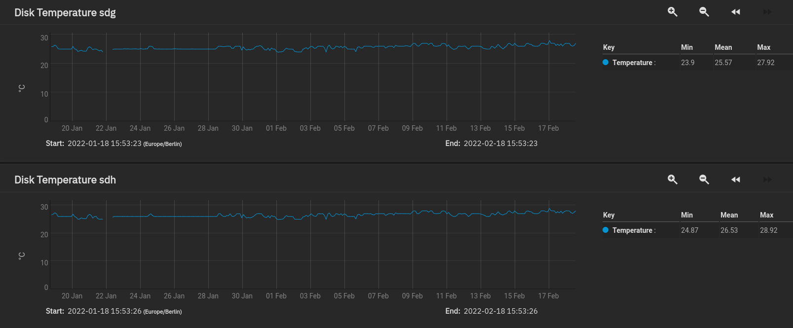The height and width of the screenshot is (328, 793).
Task: Click the Disk Temperature sdh title
Action: point(65,180)
